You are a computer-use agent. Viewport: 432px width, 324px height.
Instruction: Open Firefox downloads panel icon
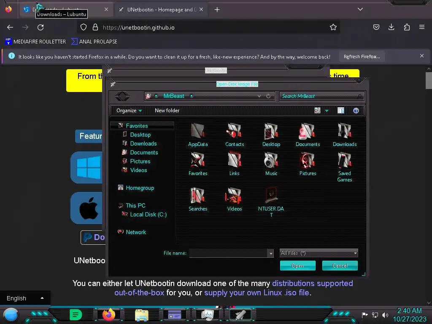coord(391,27)
